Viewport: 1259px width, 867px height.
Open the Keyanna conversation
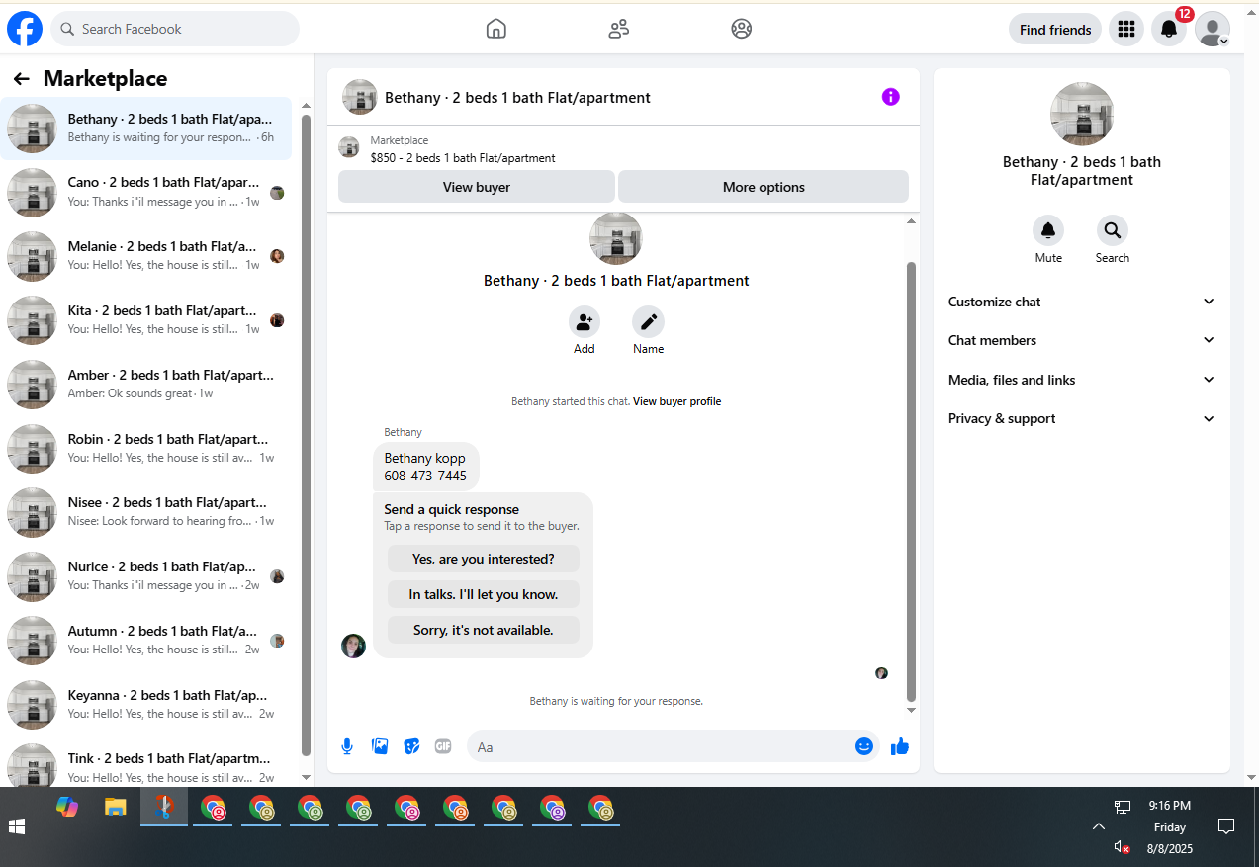coord(146,705)
